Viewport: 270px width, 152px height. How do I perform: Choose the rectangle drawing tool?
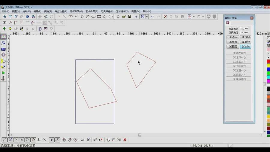99,17
